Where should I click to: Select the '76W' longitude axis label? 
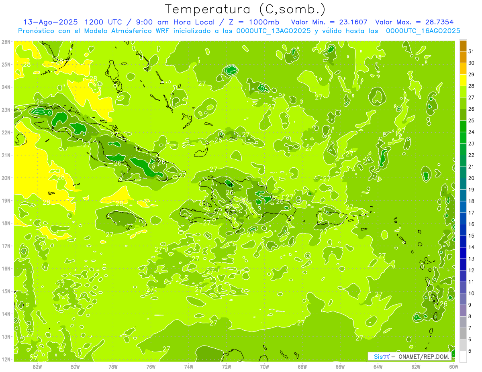coord(151,367)
